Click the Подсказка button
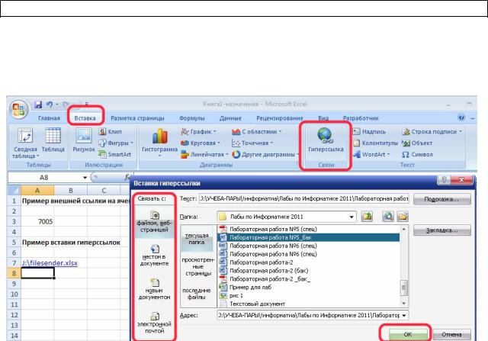Viewport: 488px width, 341px height. pos(441,199)
